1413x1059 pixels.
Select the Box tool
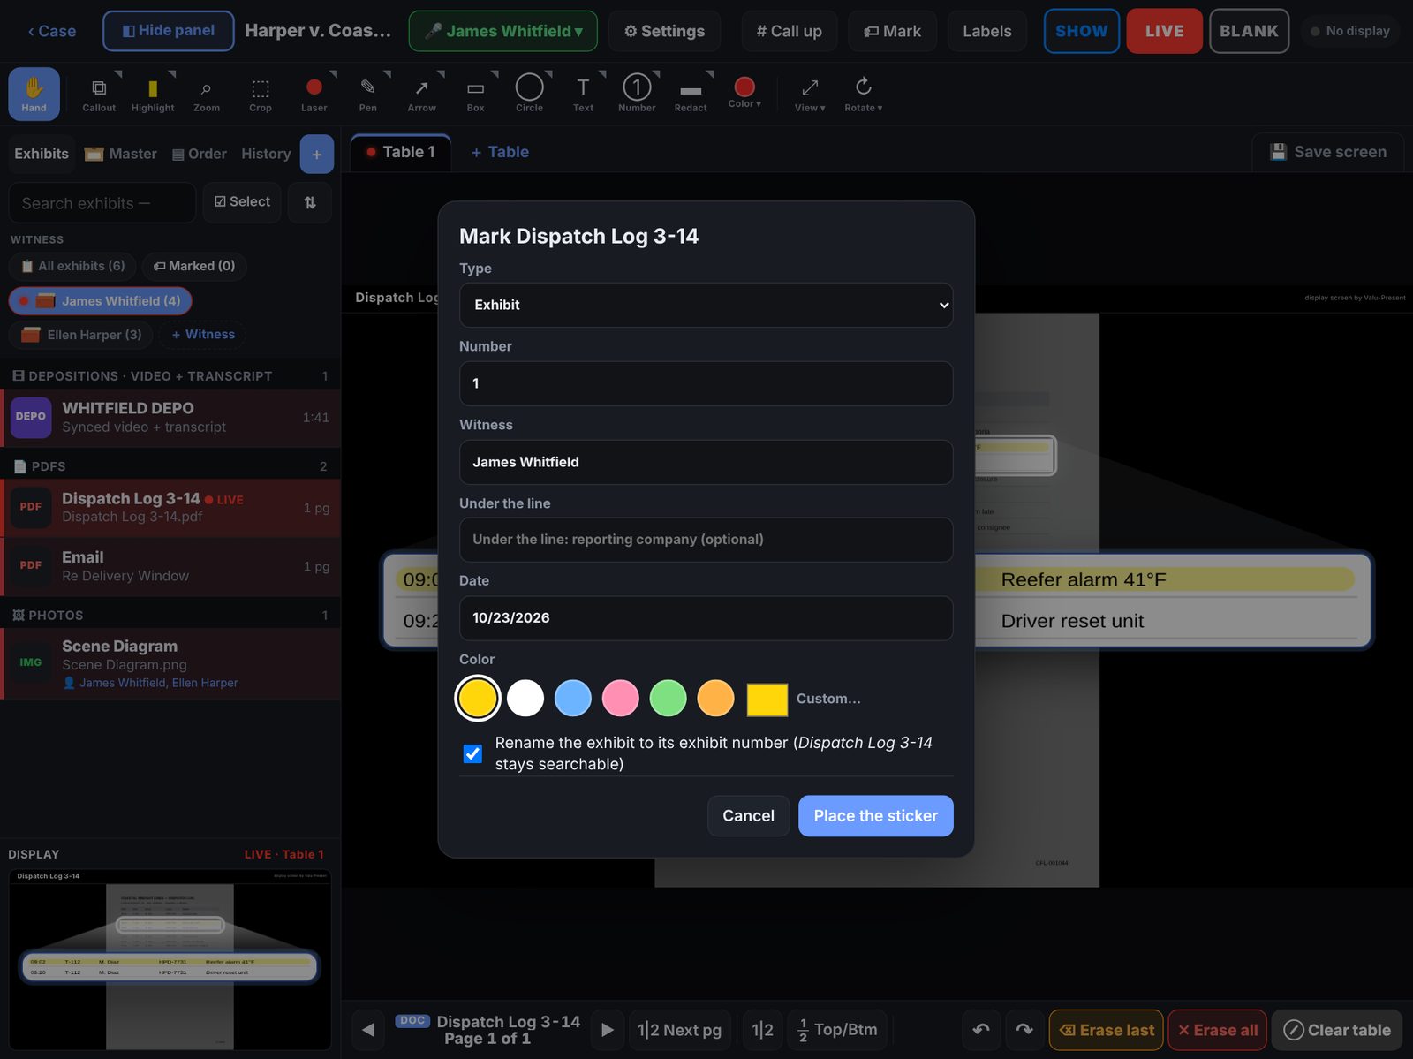[x=476, y=94]
